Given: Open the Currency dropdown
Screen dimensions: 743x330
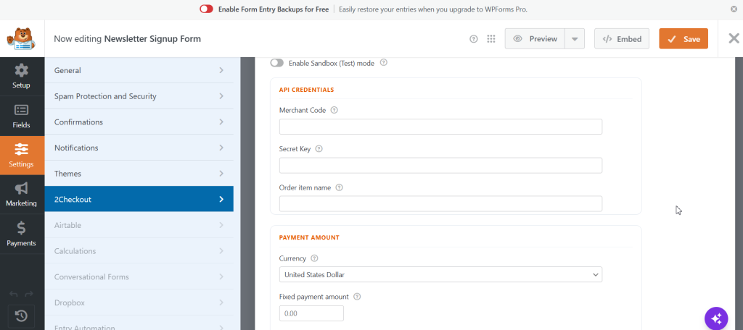Looking at the screenshot, I should (440, 275).
